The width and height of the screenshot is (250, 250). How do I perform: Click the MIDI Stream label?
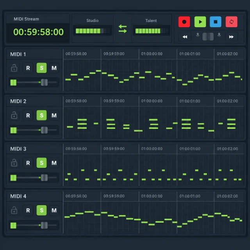[26, 19]
